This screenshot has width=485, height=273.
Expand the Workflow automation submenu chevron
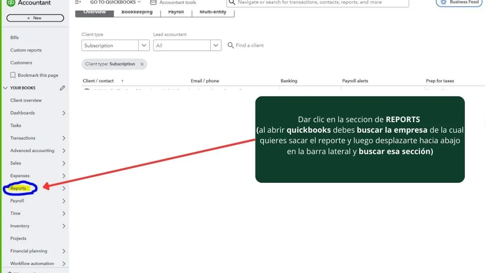click(x=64, y=264)
